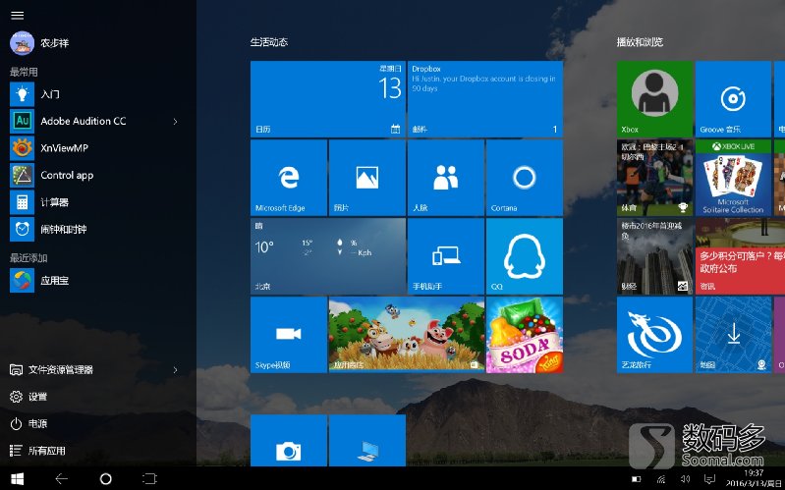Open the Candy Crush Soda tile
Viewport: 785px width, 490px height.
(524, 334)
